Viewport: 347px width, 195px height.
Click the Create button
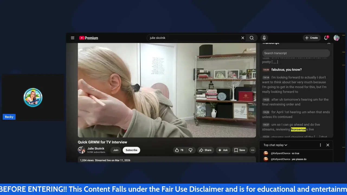coord(311,38)
